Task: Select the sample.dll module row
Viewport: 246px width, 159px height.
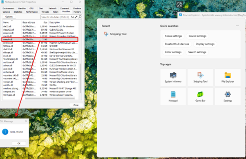Action: 40,39
